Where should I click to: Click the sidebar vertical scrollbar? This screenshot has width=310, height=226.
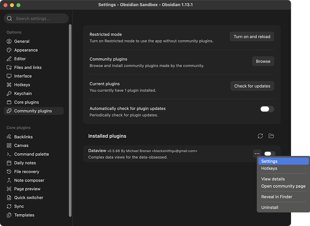coord(70,120)
